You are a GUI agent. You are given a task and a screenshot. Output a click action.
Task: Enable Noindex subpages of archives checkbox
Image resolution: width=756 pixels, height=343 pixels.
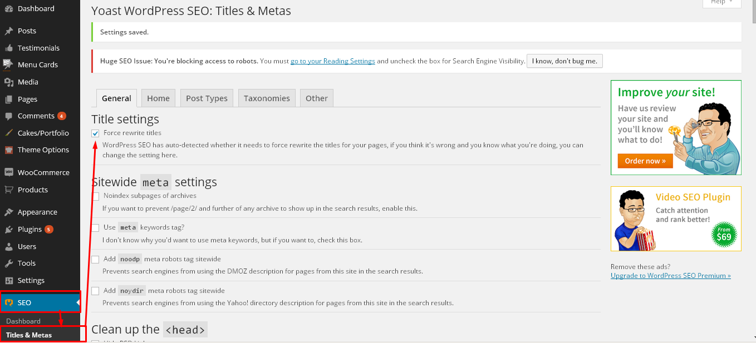pos(95,196)
